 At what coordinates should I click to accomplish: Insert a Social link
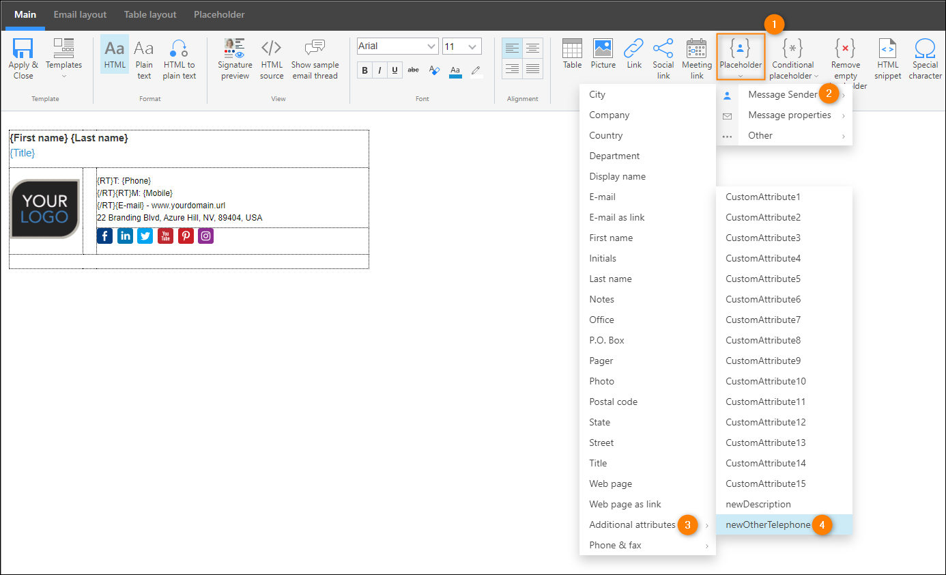tap(663, 58)
